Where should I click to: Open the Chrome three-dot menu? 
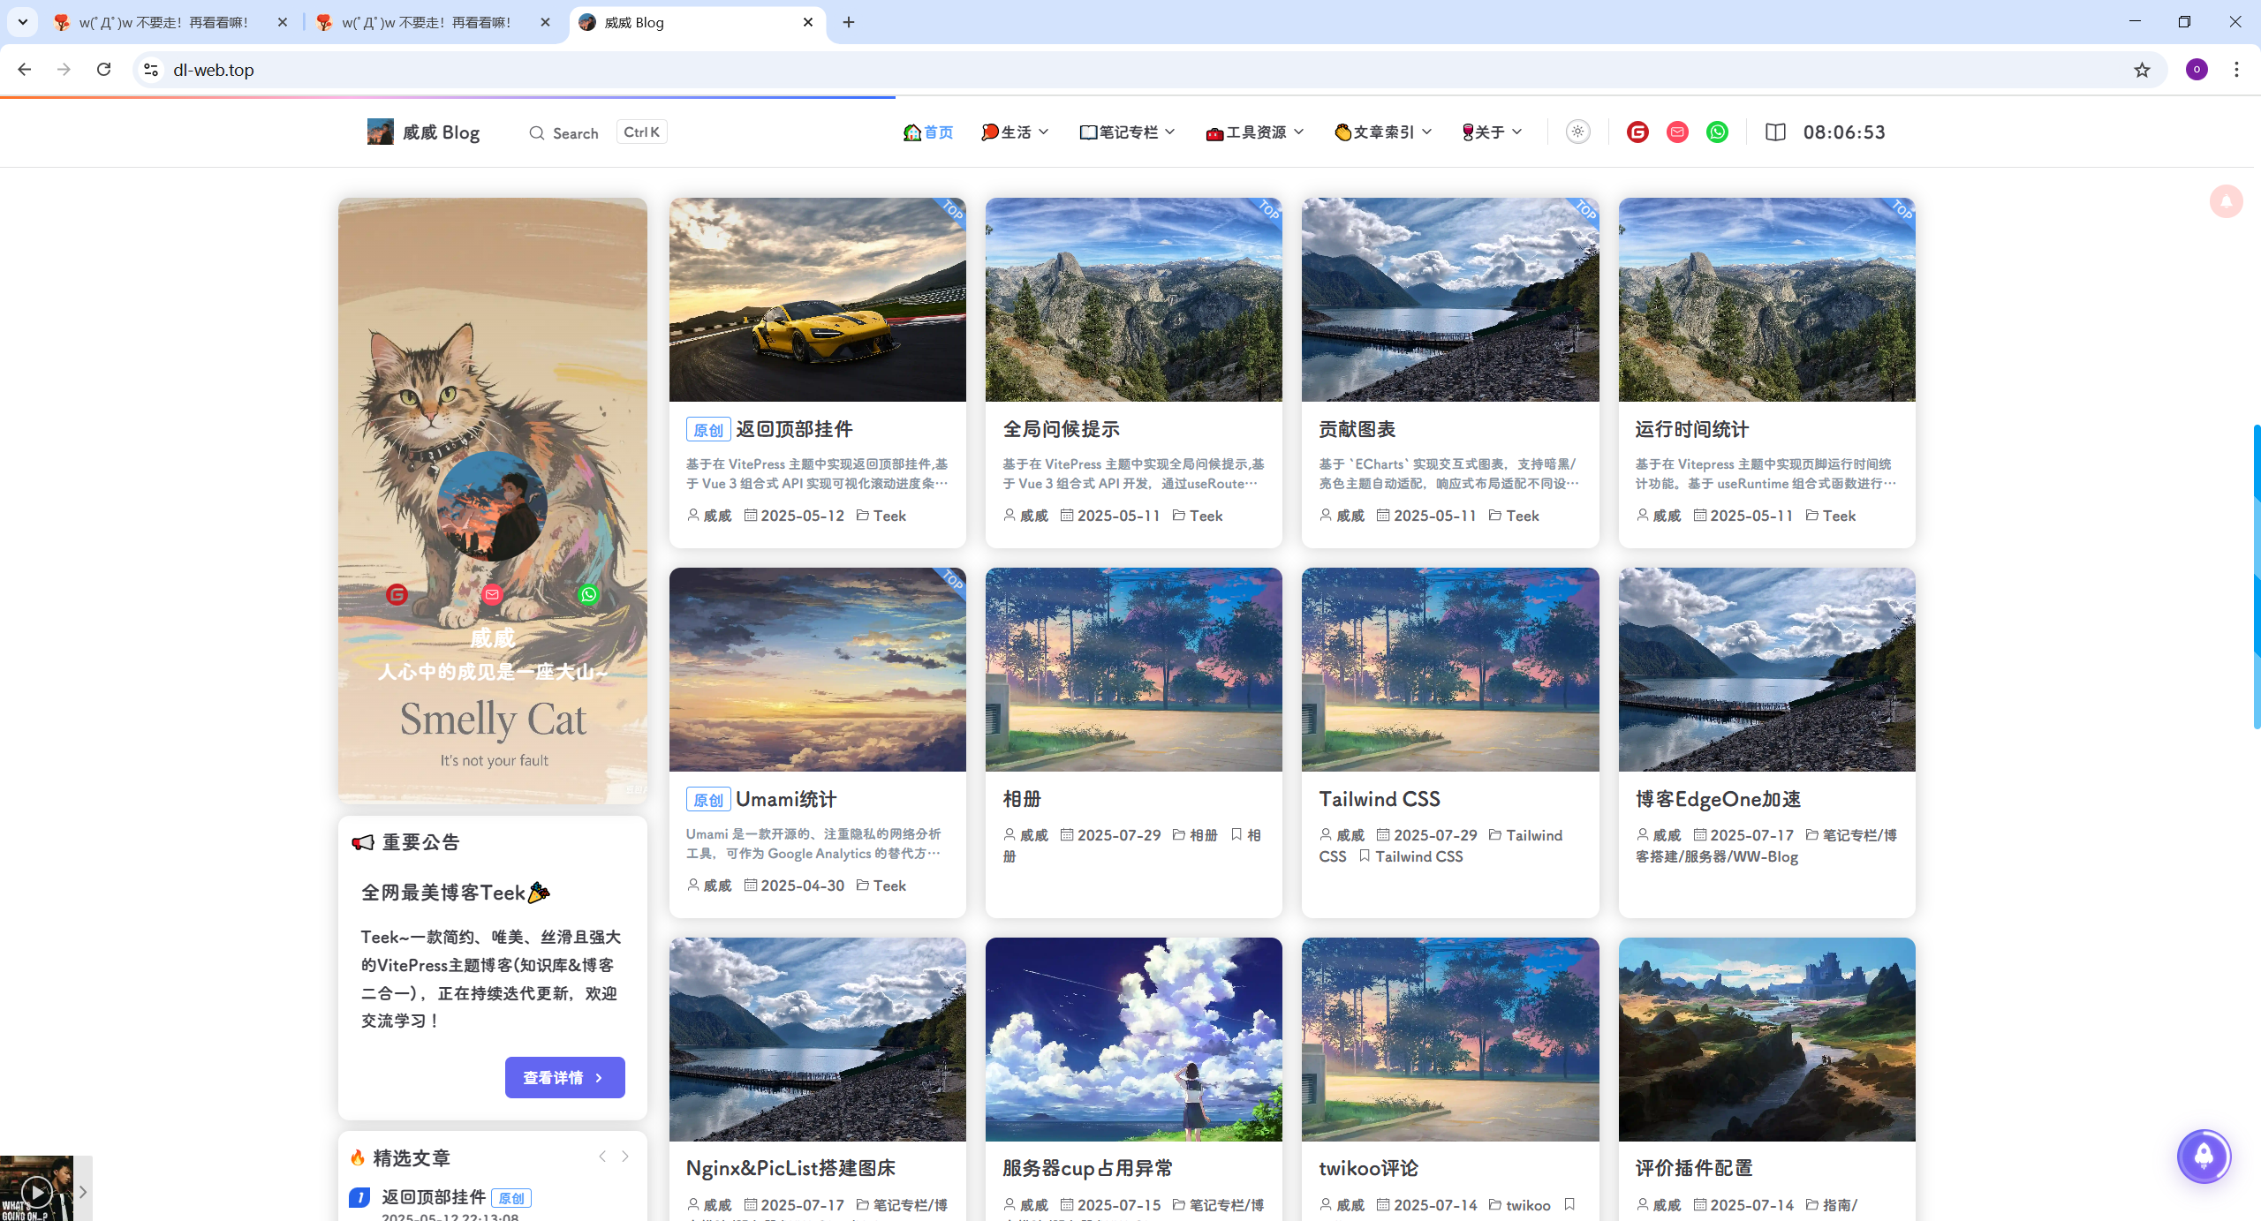pyautogui.click(x=2236, y=70)
